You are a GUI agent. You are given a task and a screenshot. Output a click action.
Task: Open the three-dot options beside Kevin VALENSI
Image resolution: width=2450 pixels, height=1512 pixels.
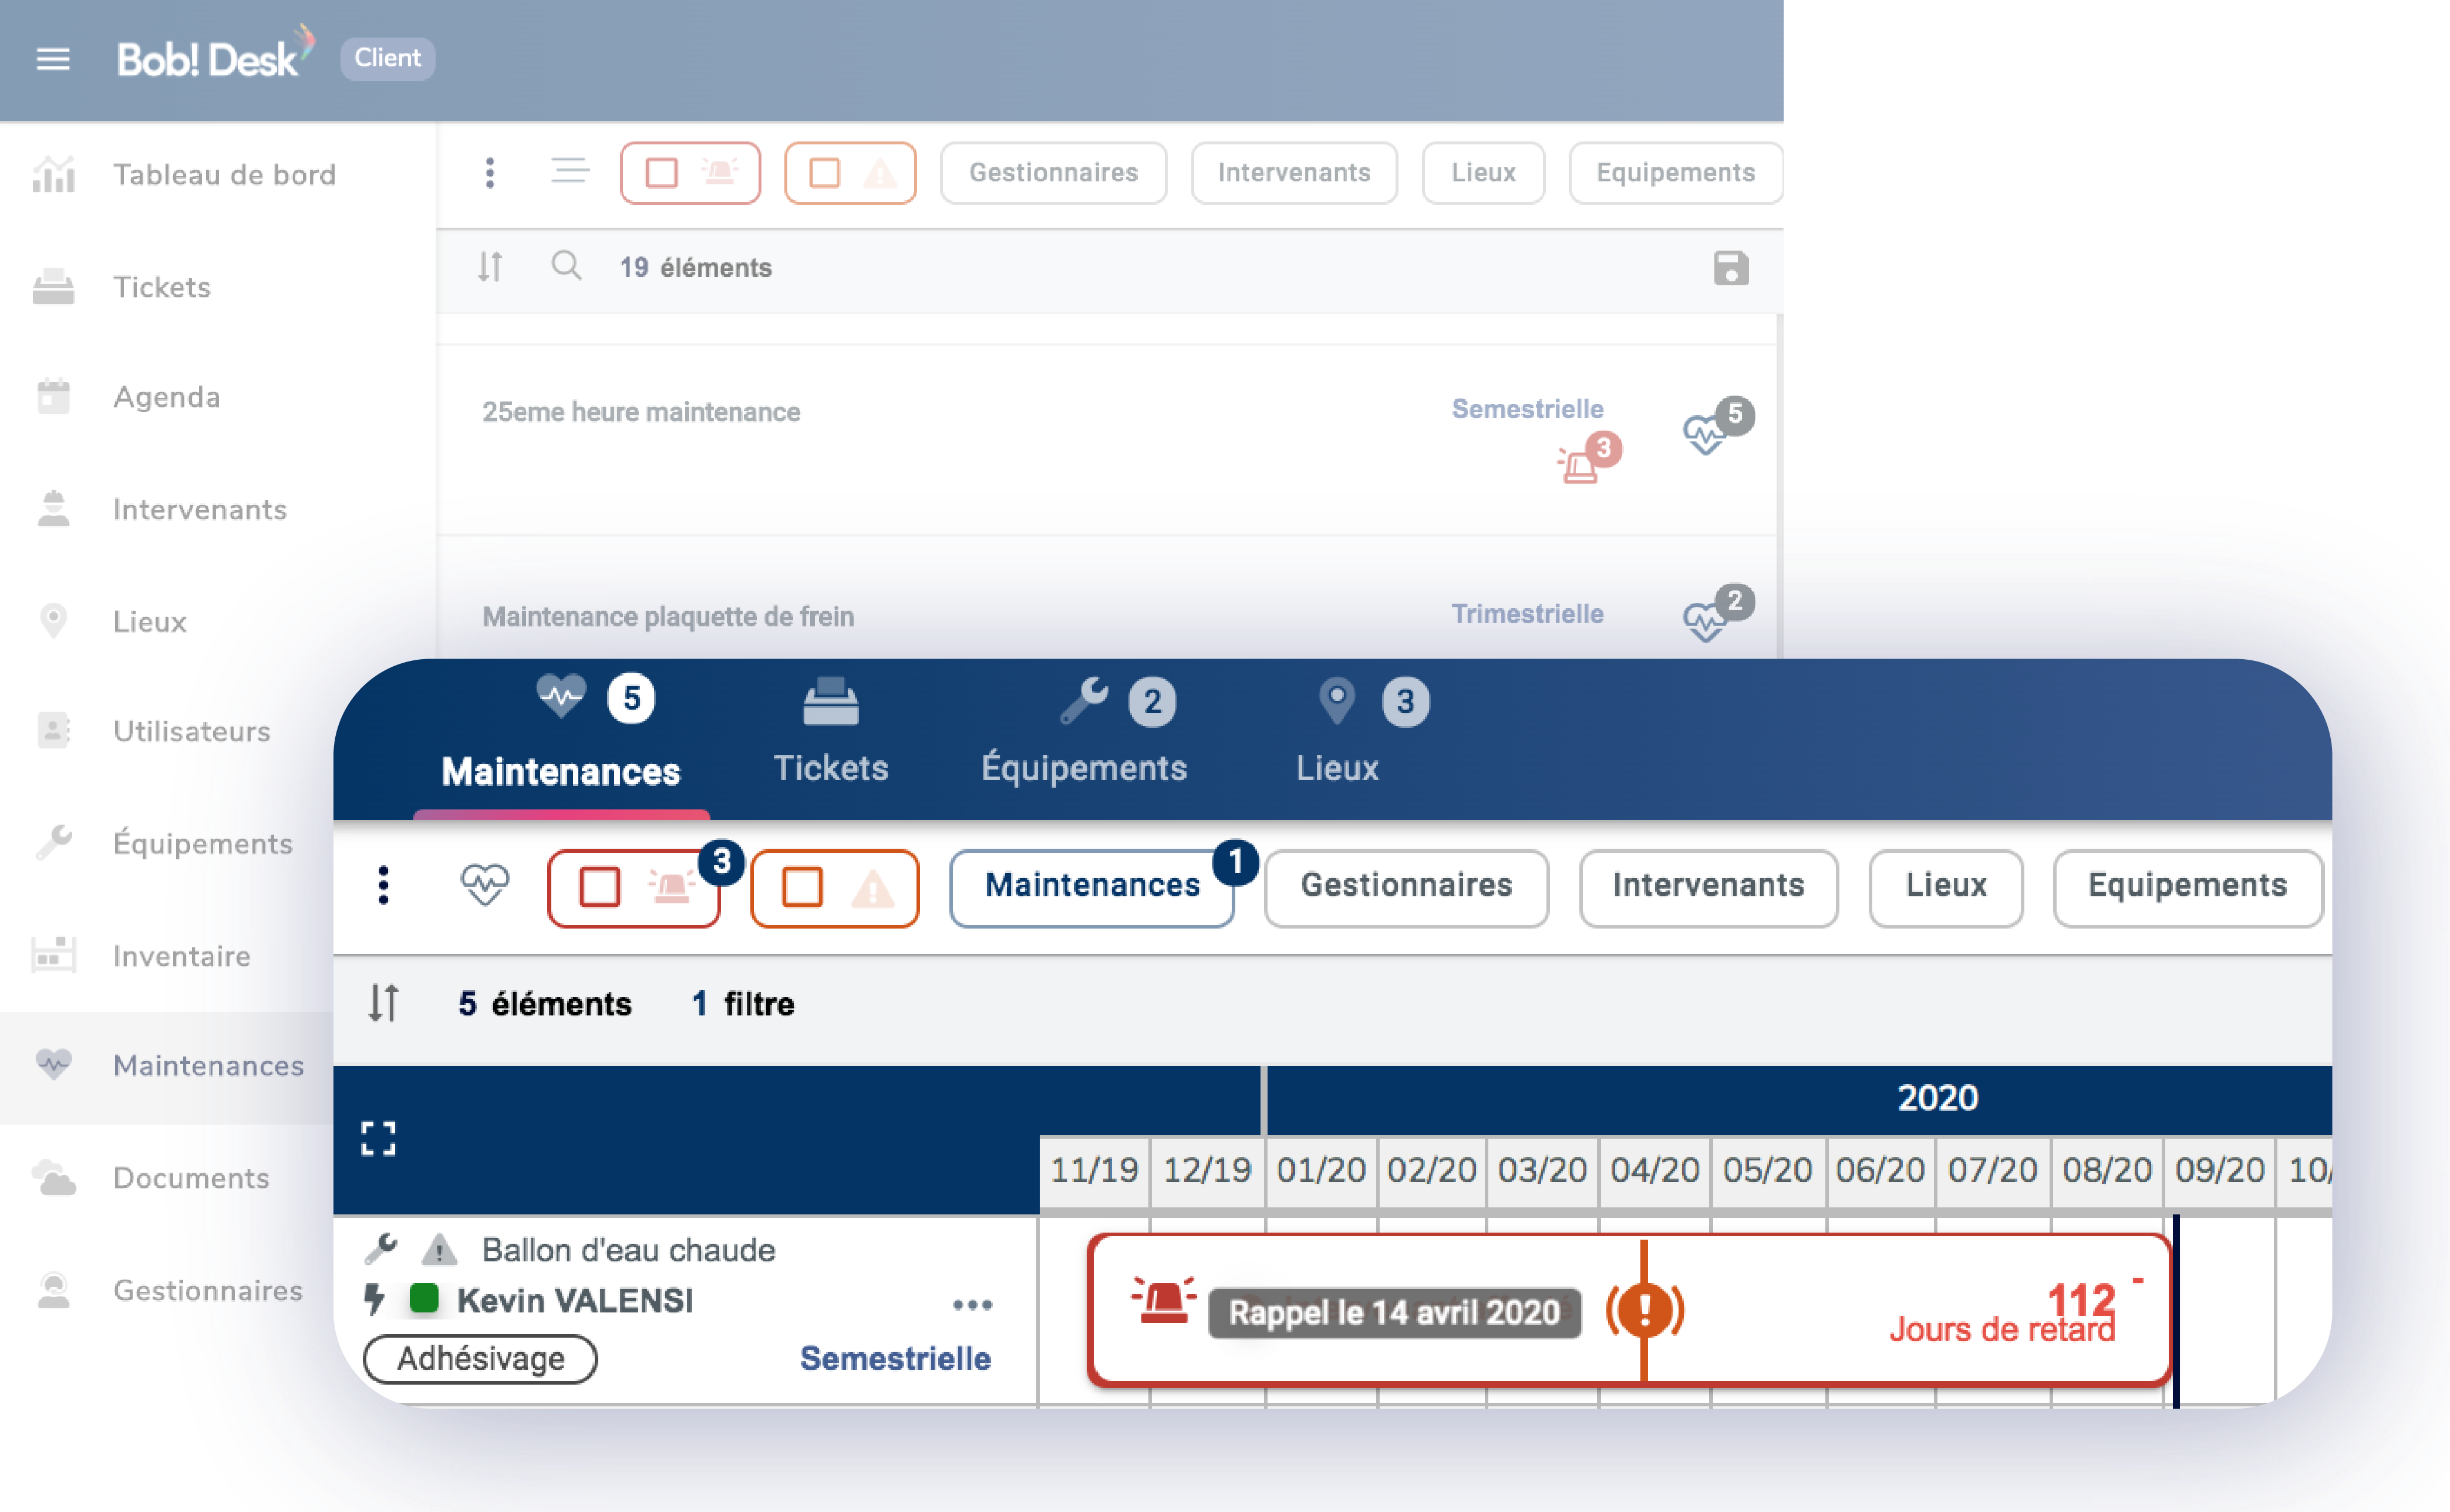(x=972, y=1304)
